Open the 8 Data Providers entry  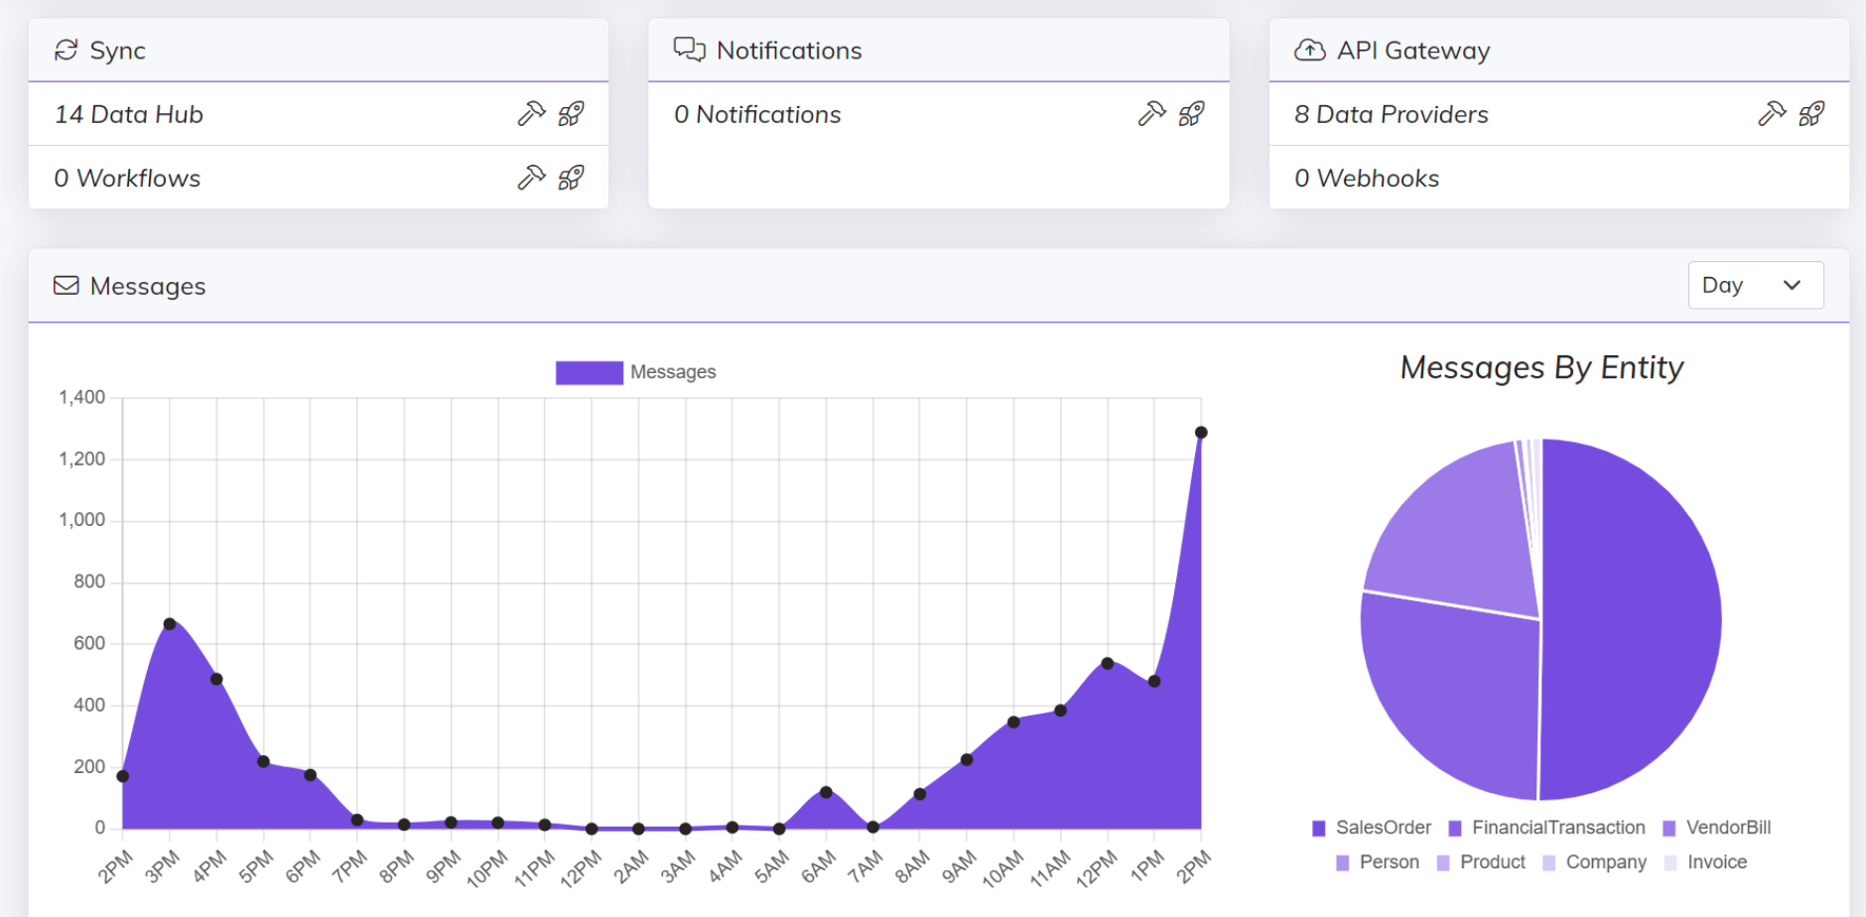click(x=1390, y=113)
